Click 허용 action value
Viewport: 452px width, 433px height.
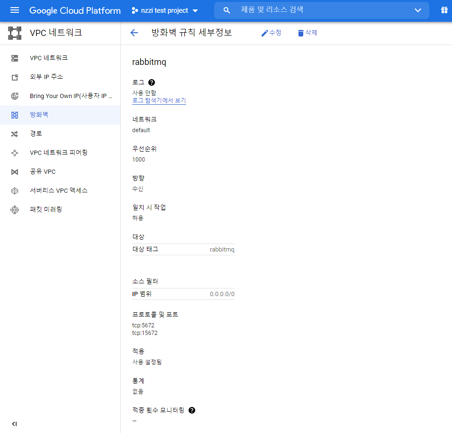pyautogui.click(x=138, y=218)
